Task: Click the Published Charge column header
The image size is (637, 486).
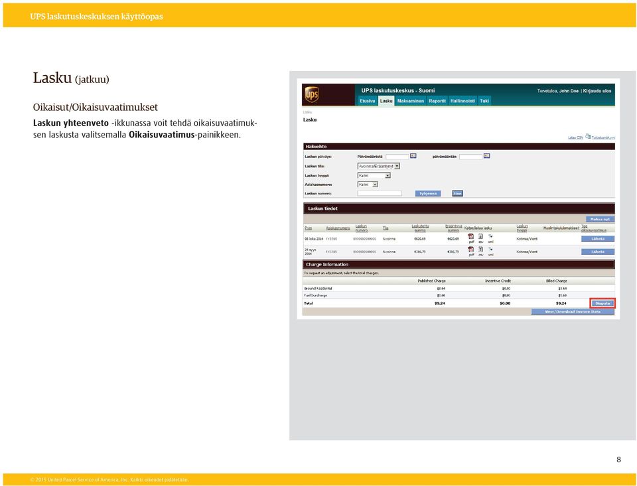Action: [431, 281]
